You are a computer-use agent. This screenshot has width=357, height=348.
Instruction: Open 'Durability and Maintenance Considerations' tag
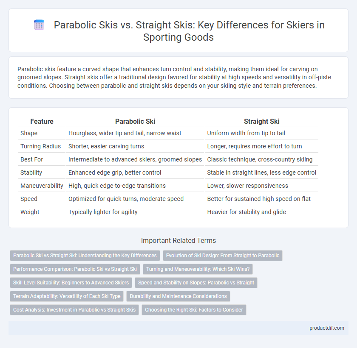click(178, 296)
